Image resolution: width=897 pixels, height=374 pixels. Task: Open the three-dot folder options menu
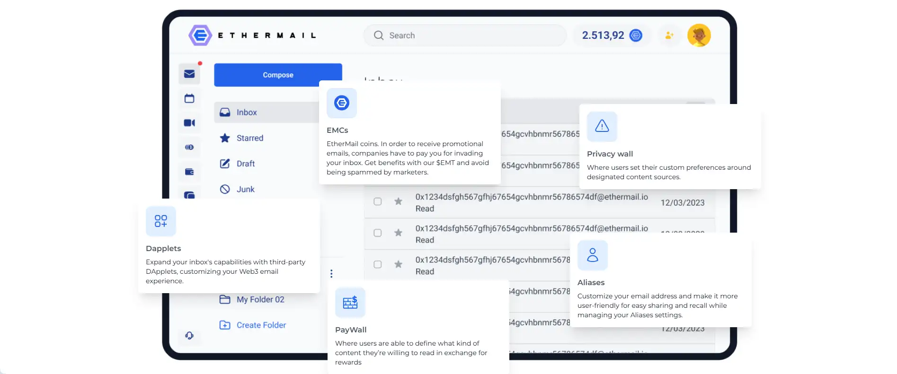coord(331,273)
